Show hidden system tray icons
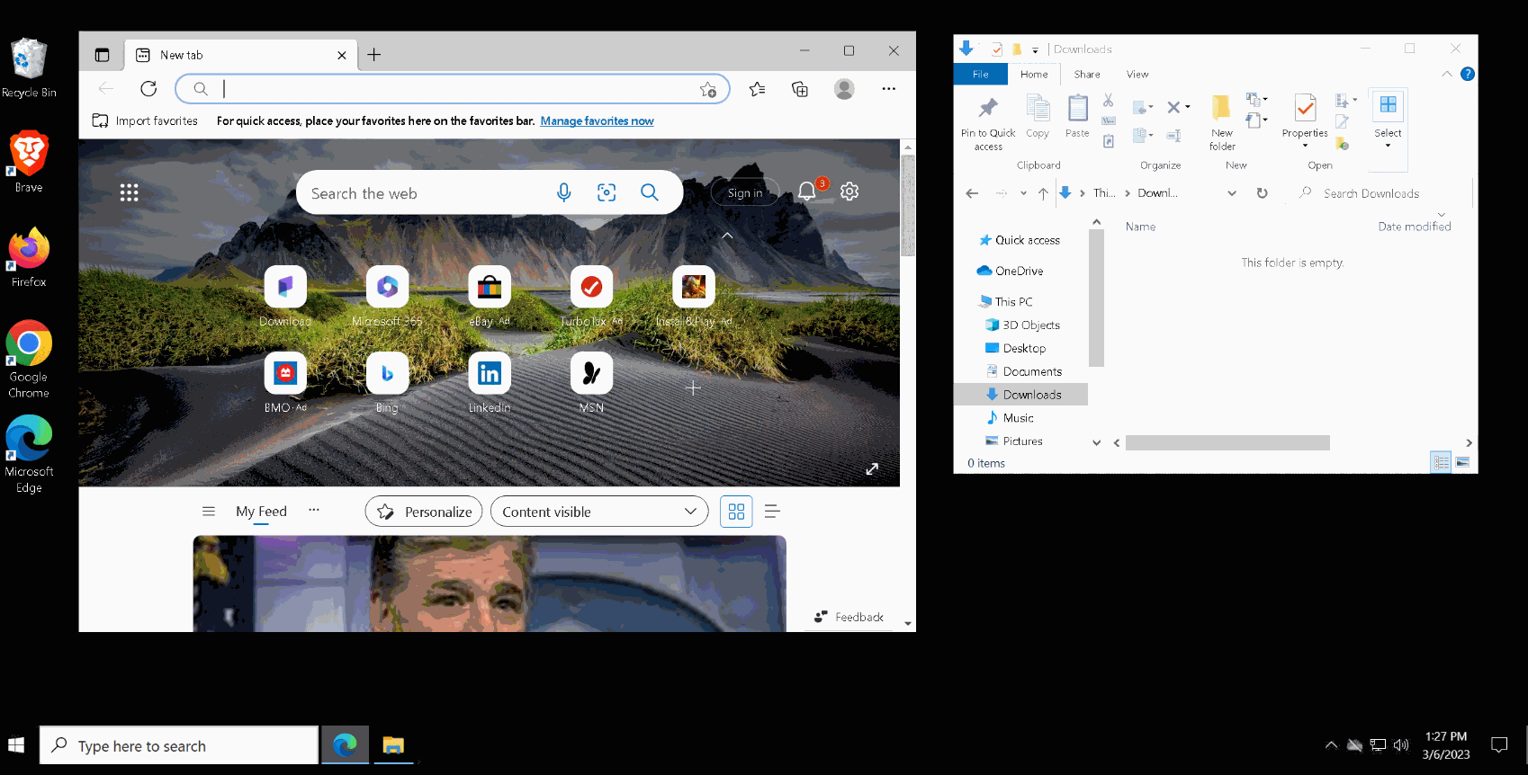Viewport: 1528px width, 775px height. coord(1332,744)
